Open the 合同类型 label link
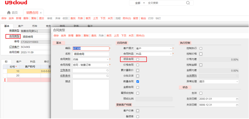This screenshot has width=249, height=119. (x=14, y=36)
